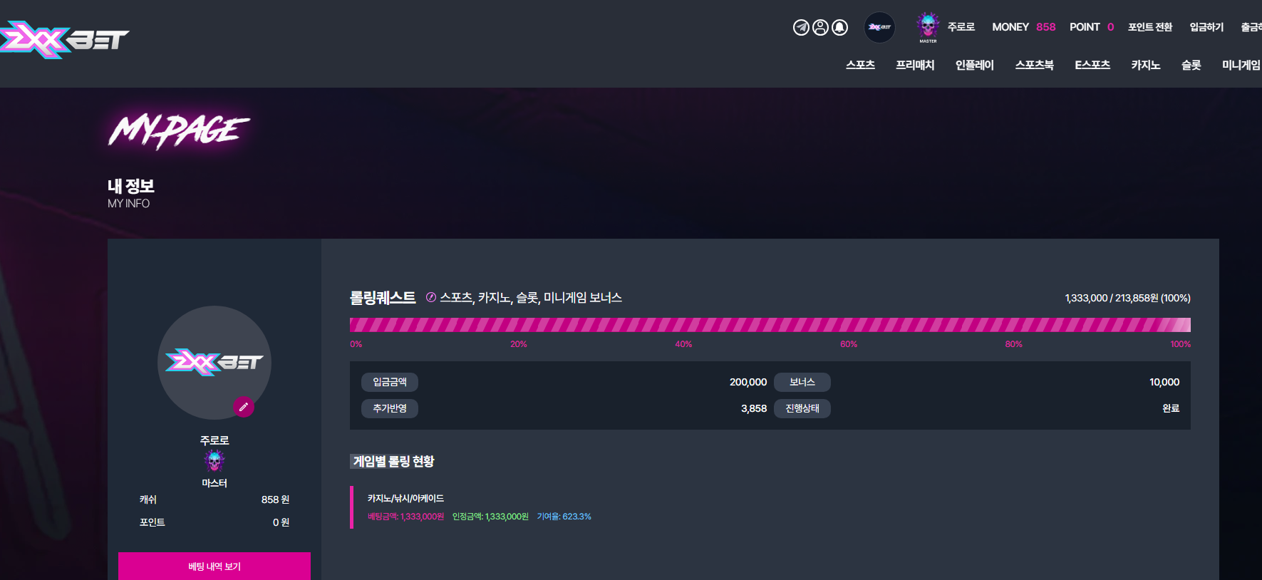Click the rolling quest info icon
Image resolution: width=1262 pixels, height=580 pixels.
coord(430,297)
